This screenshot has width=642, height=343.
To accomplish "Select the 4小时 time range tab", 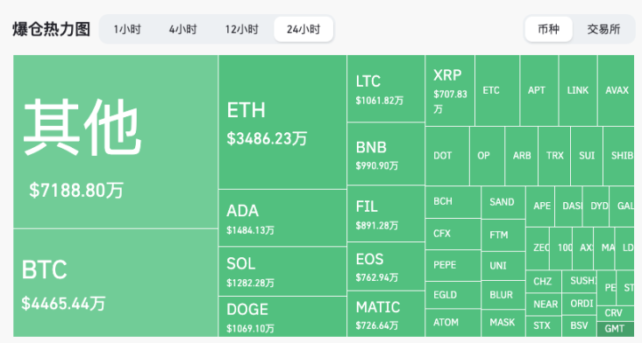I will pyautogui.click(x=183, y=30).
